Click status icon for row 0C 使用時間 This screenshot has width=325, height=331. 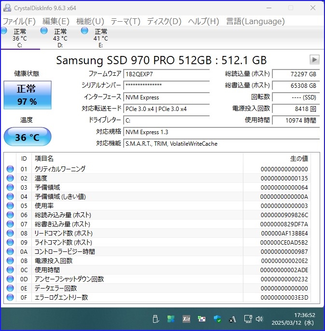coord(10,270)
